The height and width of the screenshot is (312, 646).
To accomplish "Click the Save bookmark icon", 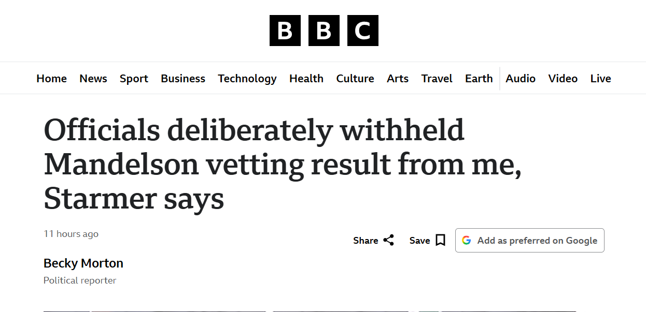I will [440, 241].
